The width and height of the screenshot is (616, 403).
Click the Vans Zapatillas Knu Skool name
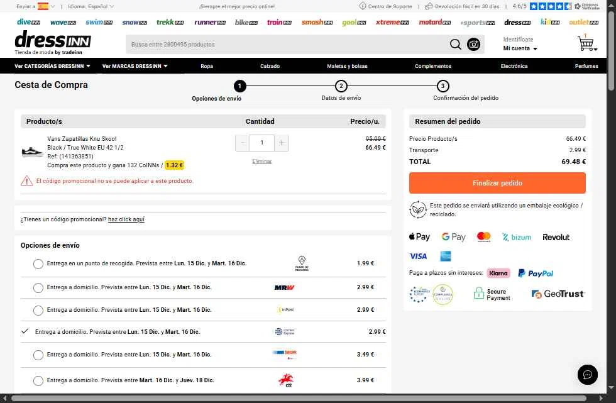82,139
